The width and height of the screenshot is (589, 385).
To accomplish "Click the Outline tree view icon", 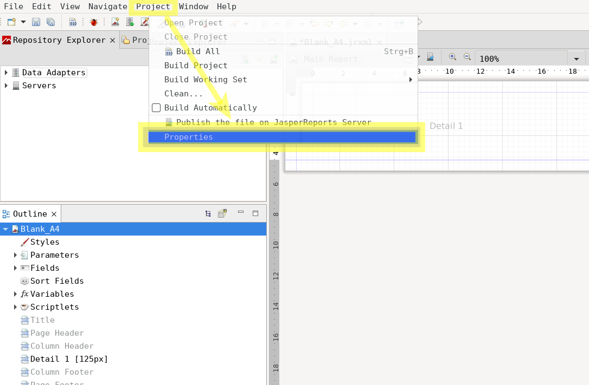I will click(x=208, y=214).
